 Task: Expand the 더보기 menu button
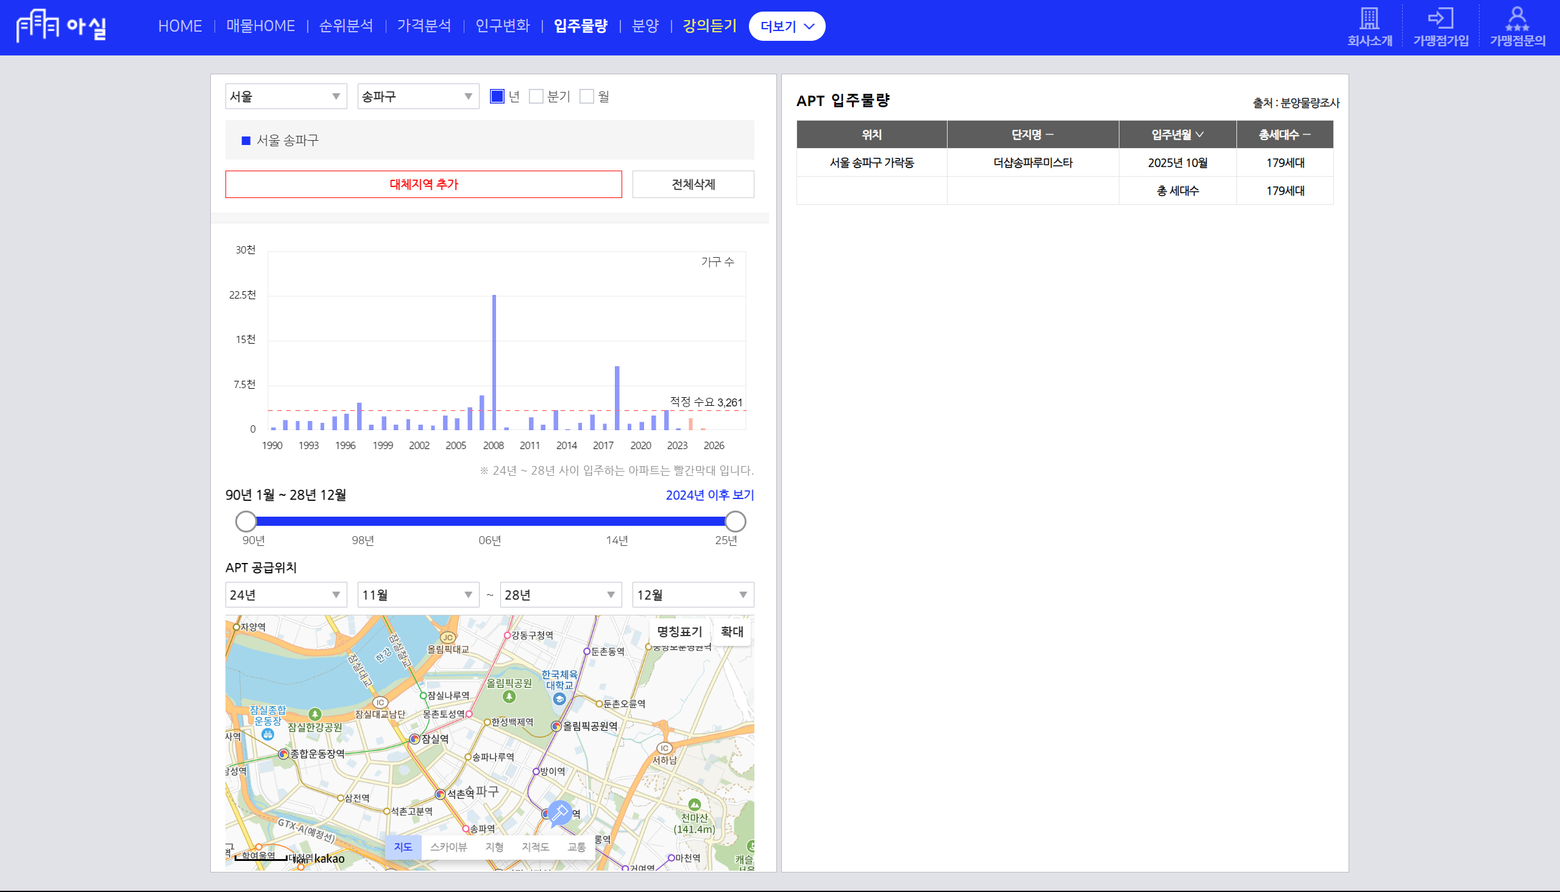[787, 26]
